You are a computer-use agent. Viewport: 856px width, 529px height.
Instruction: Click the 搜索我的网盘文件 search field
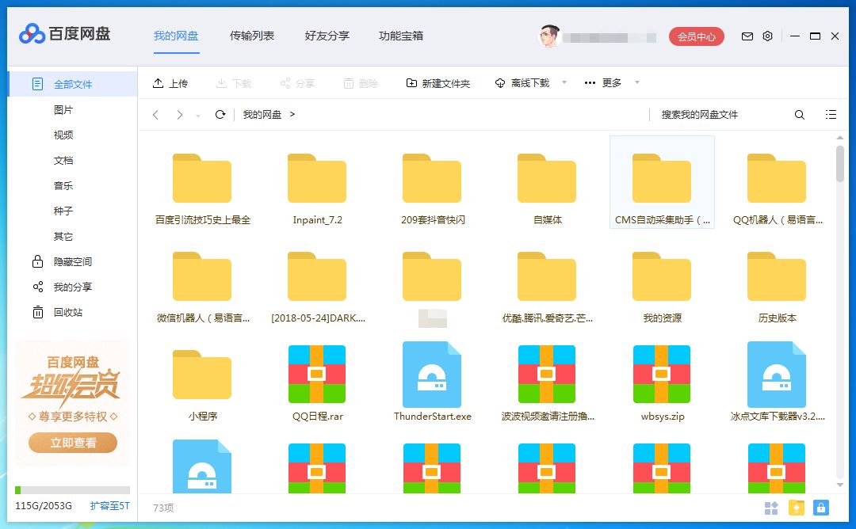click(x=720, y=115)
